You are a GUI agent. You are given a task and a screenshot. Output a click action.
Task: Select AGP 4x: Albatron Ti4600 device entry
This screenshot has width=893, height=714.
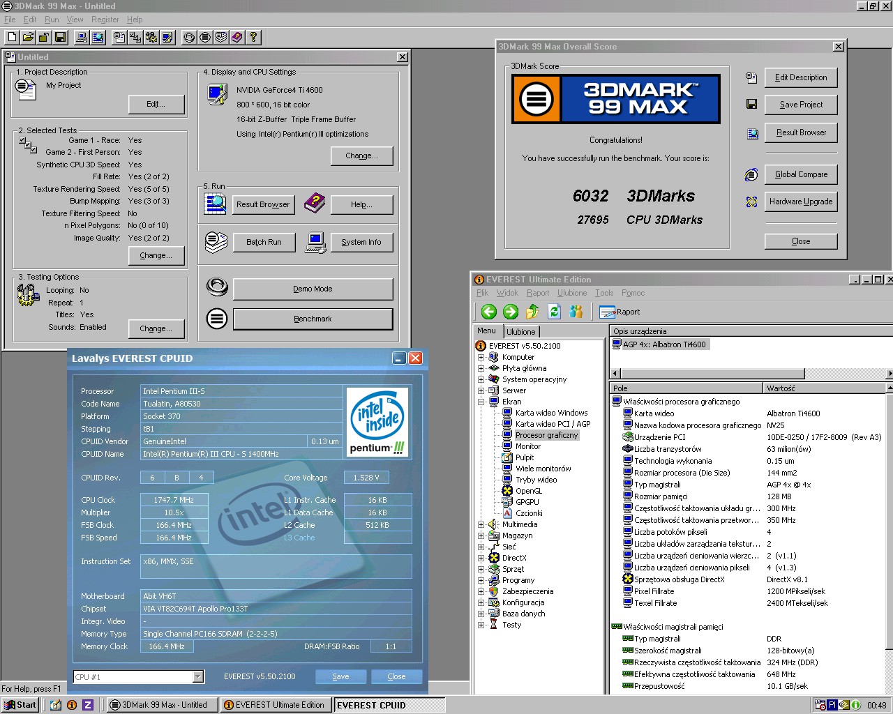pos(660,344)
